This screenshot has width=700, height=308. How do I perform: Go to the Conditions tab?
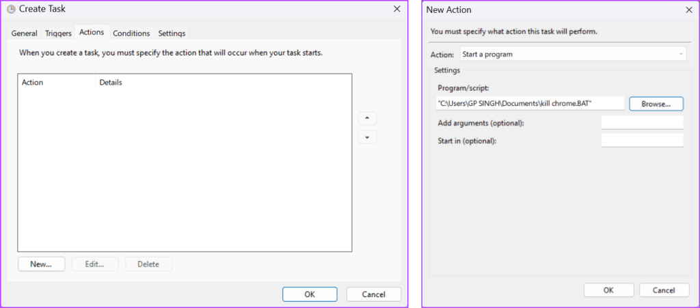131,33
